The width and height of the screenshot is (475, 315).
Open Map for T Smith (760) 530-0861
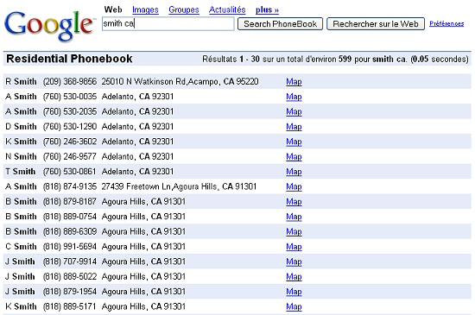[294, 172]
